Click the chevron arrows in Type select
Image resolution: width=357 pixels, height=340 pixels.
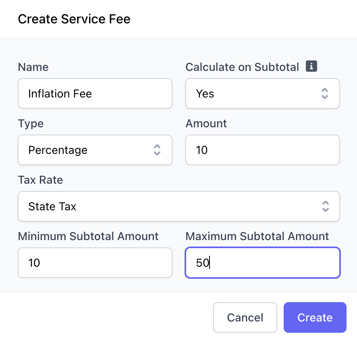pyautogui.click(x=157, y=150)
